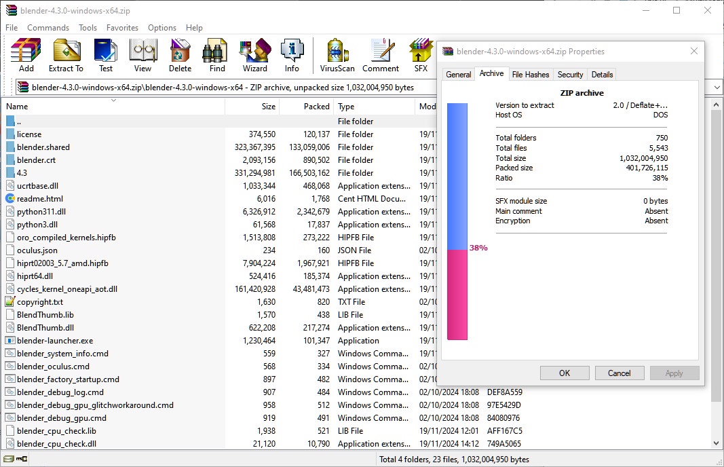Open the Favorites menu
724x467 pixels.
(x=122, y=28)
